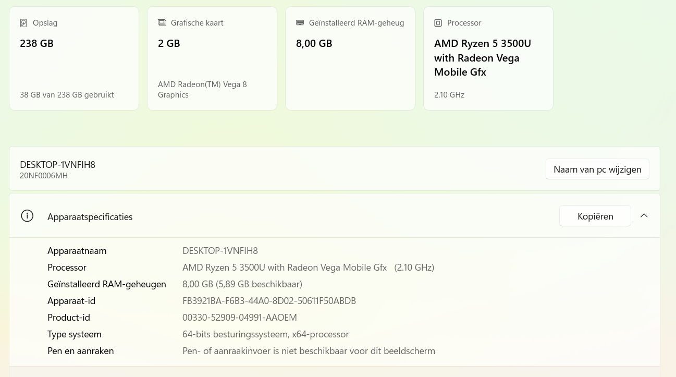Viewport: 676px width, 377px height.
Task: Click the Processor chip icon
Action: coord(438,23)
